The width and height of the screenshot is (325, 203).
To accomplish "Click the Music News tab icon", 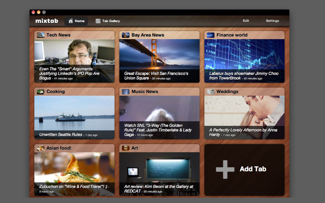I will [126, 92].
